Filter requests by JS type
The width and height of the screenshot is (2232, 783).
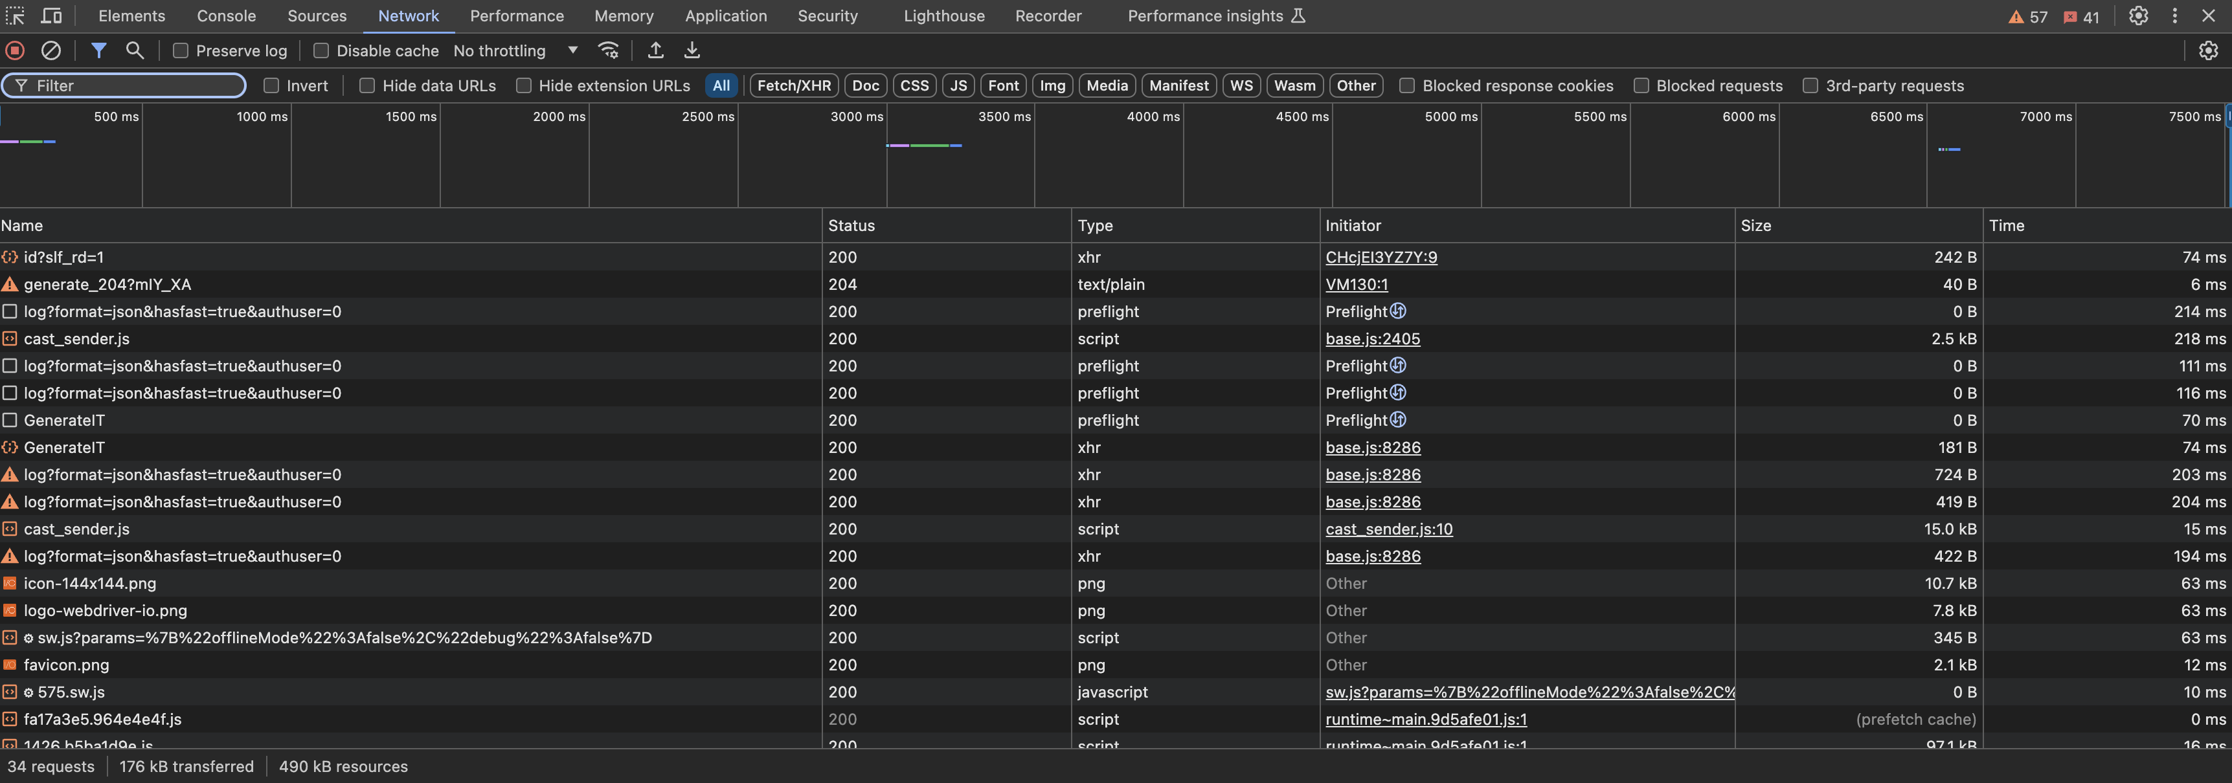958,85
